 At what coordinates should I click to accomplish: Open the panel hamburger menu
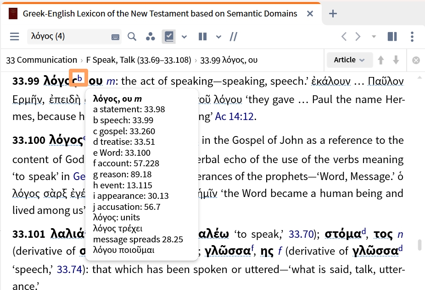tap(14, 37)
